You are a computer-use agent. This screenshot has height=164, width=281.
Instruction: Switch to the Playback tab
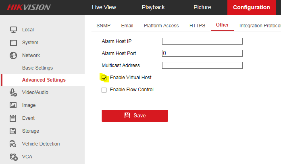tap(153, 7)
